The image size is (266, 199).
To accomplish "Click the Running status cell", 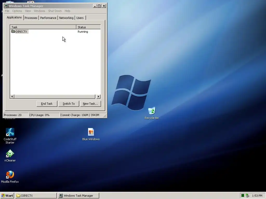I will [83, 32].
